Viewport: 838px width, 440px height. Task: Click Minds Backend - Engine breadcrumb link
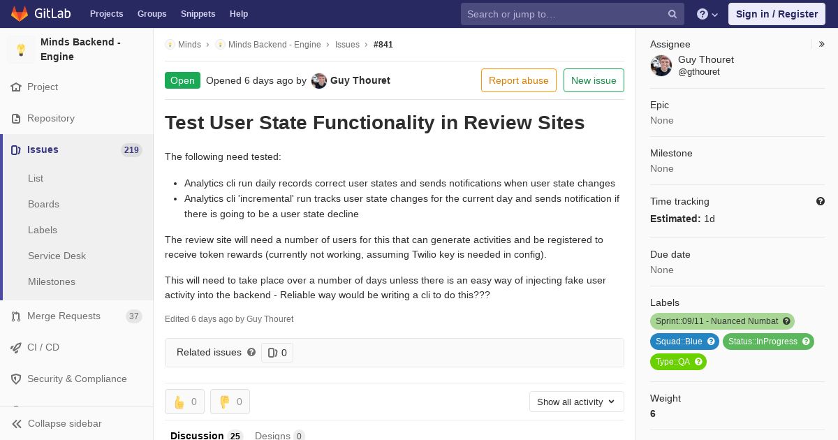274,45
